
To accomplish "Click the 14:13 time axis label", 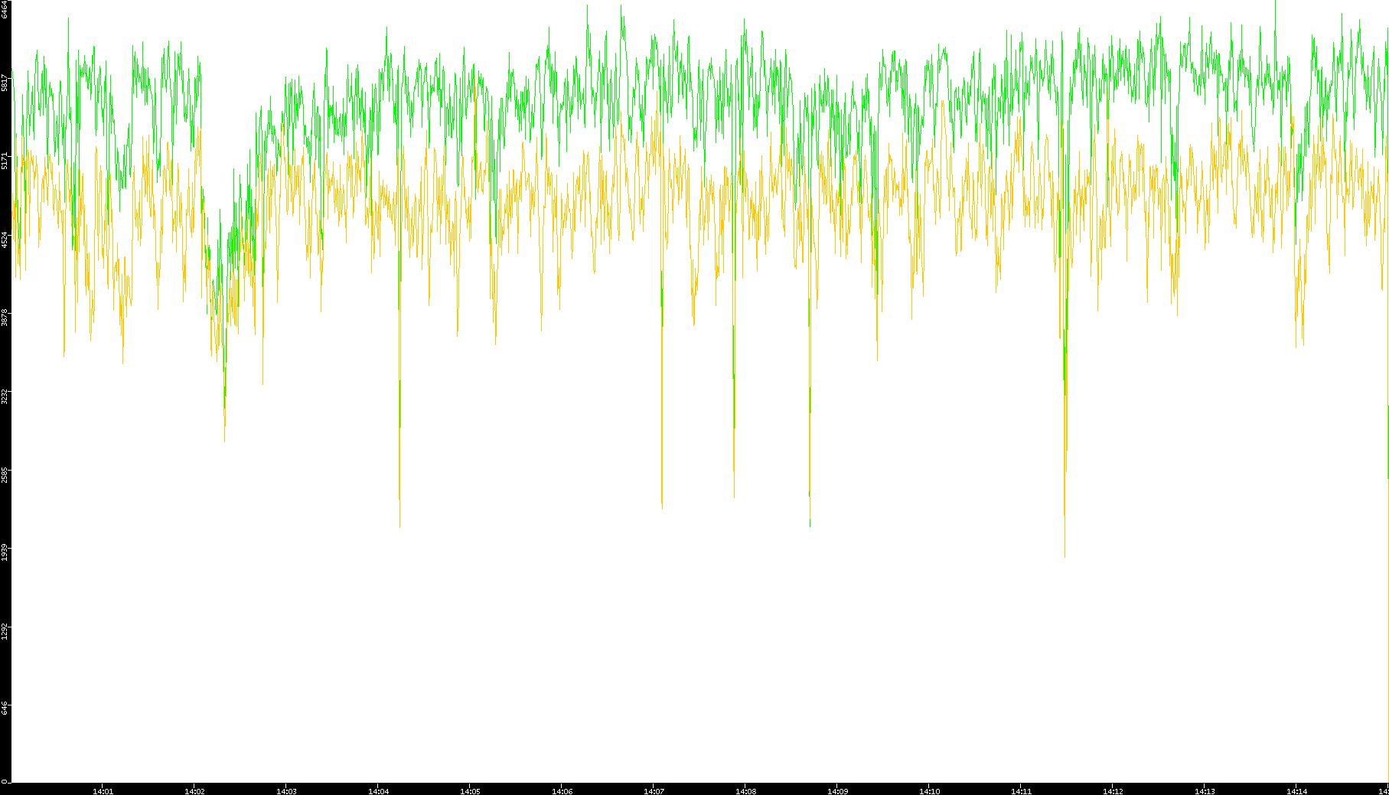I will [x=1205, y=791].
